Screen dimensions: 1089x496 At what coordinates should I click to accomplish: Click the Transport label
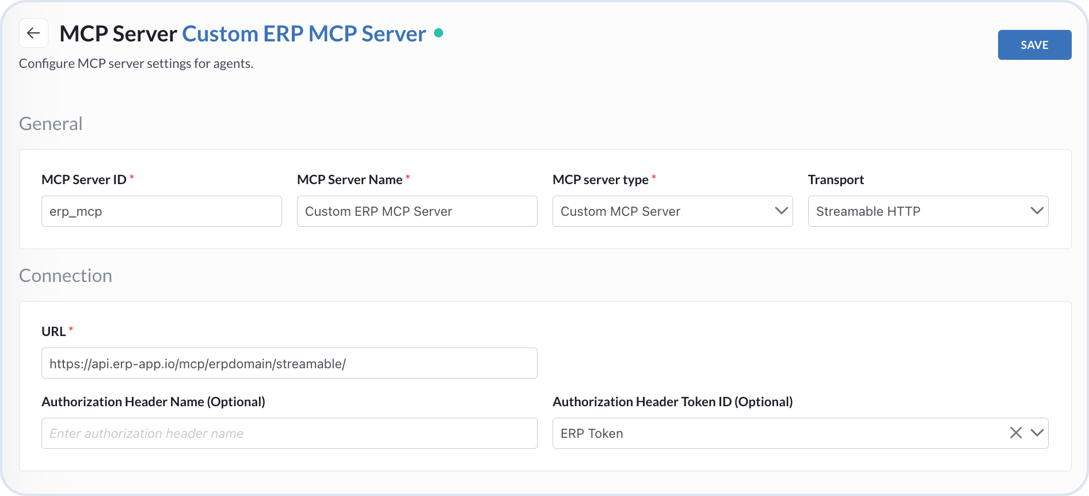[x=836, y=180]
